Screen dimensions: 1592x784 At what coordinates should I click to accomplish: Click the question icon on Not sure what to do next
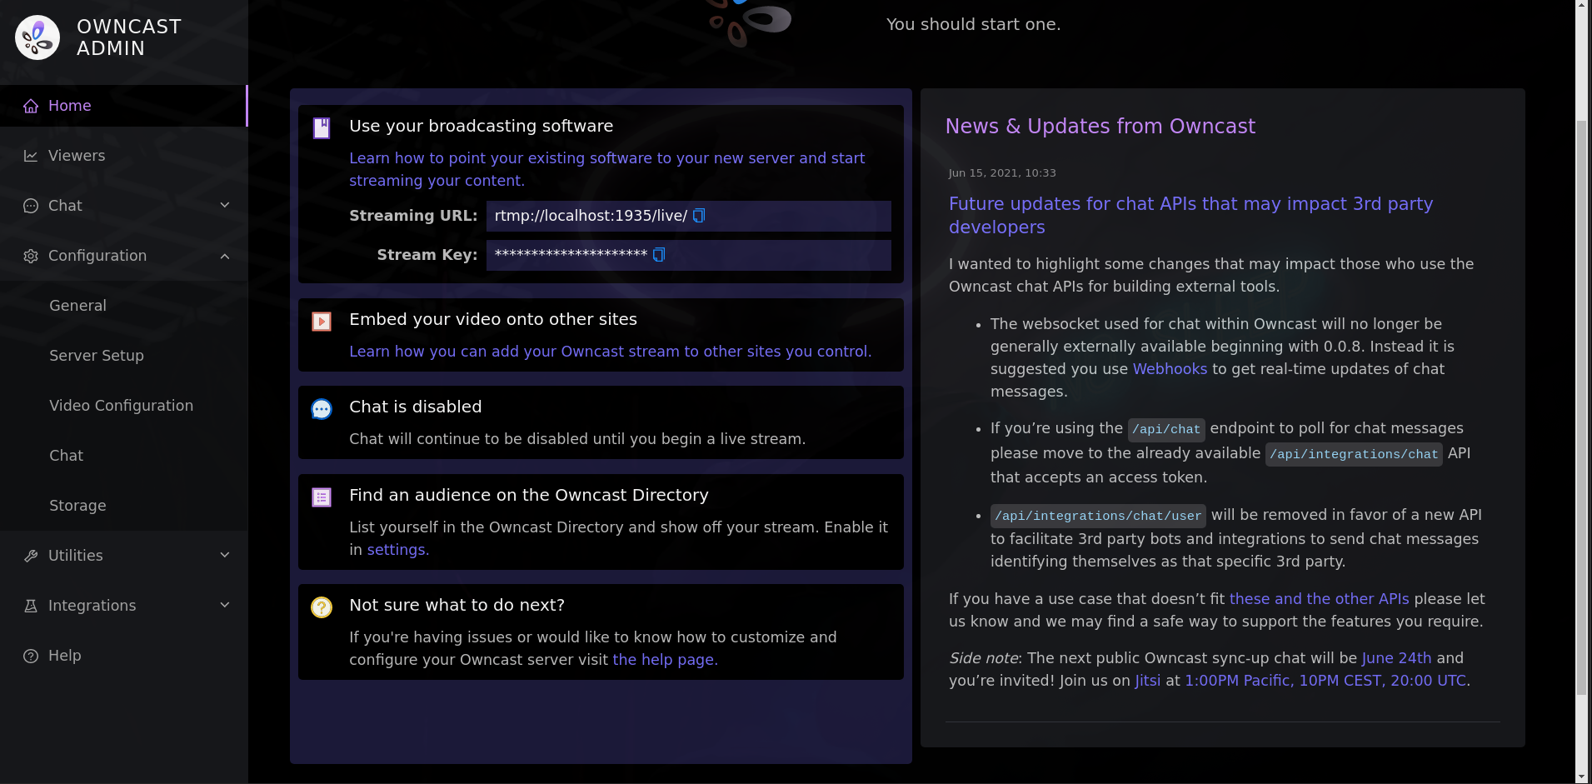point(321,607)
